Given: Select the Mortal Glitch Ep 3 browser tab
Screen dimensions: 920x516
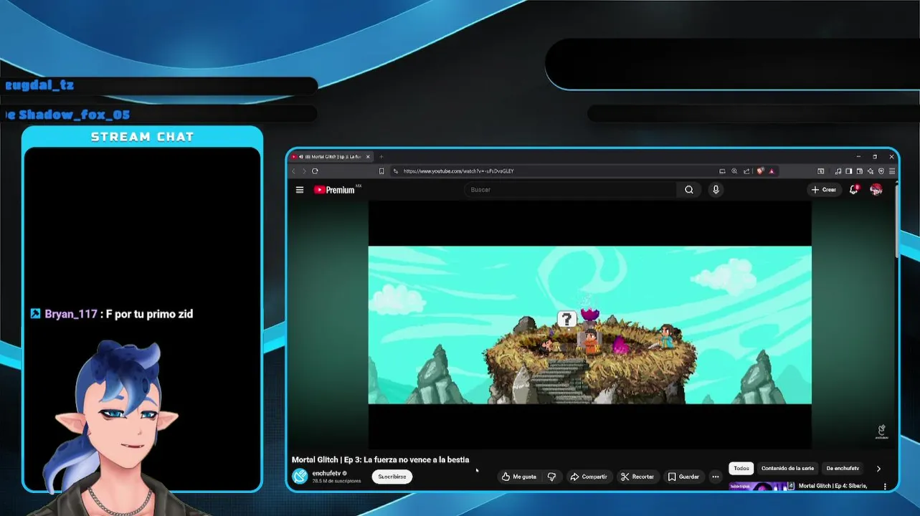Looking at the screenshot, I should coord(331,156).
